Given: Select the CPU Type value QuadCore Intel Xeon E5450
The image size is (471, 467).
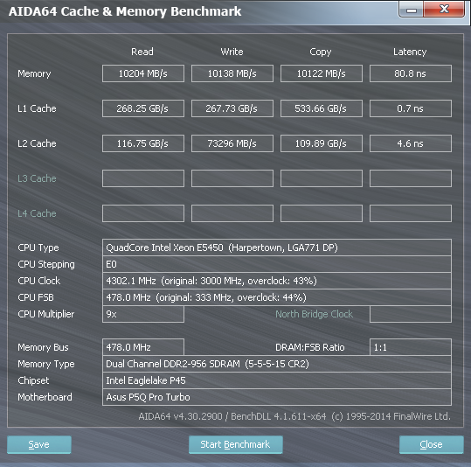Looking at the screenshot, I should point(277,247).
